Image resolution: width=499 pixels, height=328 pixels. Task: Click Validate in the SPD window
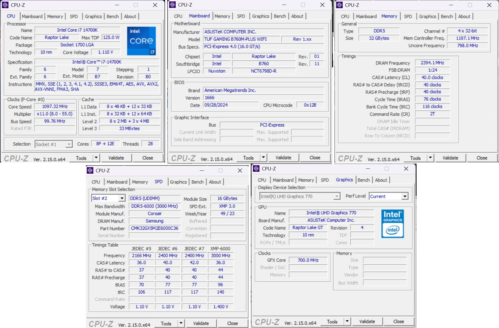201,323
